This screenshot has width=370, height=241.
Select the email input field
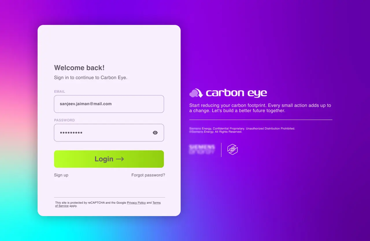(x=109, y=104)
